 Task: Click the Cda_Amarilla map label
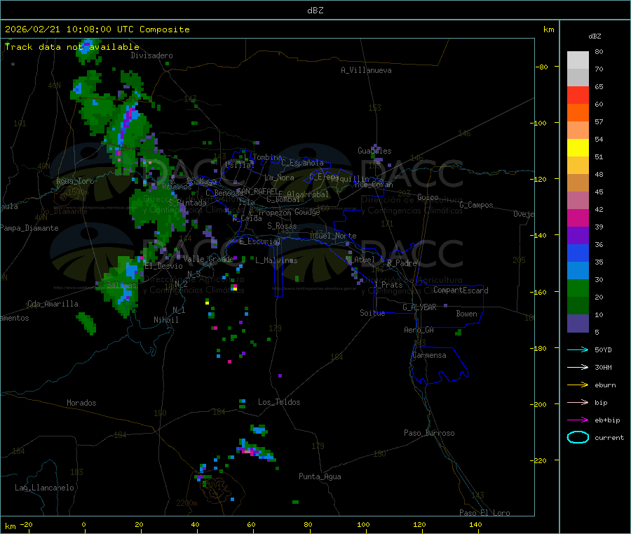tap(53, 304)
